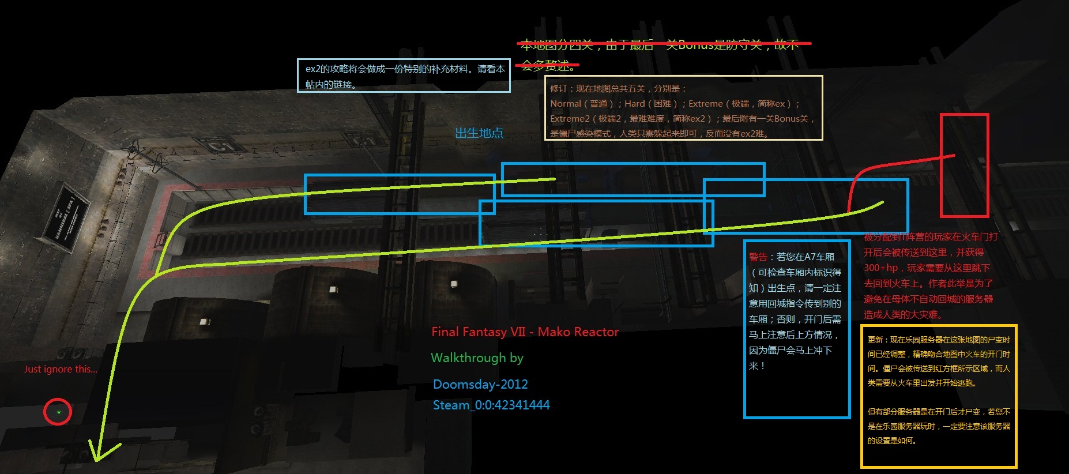Select the author name 'Doomsday-2012'
The image size is (1069, 474).
click(x=480, y=384)
